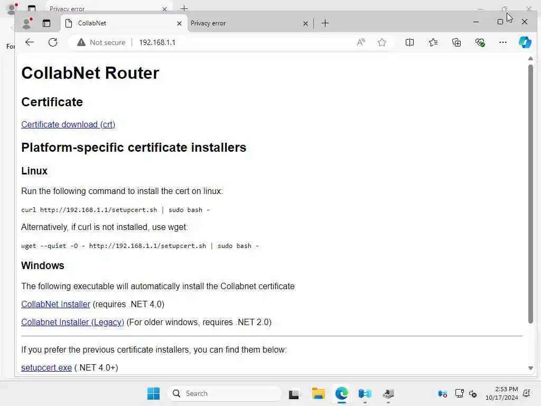
Task: Activate Microsoft Edge taskbar icon
Action: click(342, 393)
